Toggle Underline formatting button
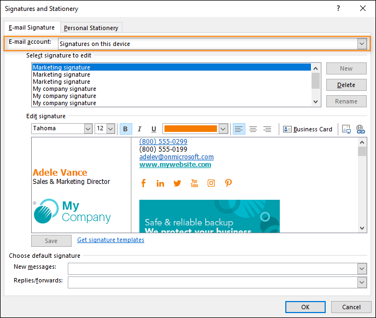 coord(154,129)
